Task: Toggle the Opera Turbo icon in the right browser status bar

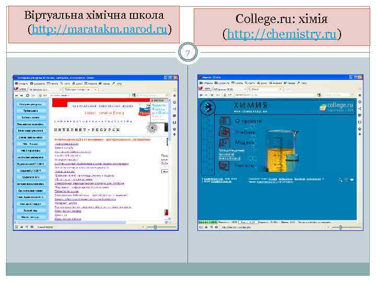Action: pos(217,227)
